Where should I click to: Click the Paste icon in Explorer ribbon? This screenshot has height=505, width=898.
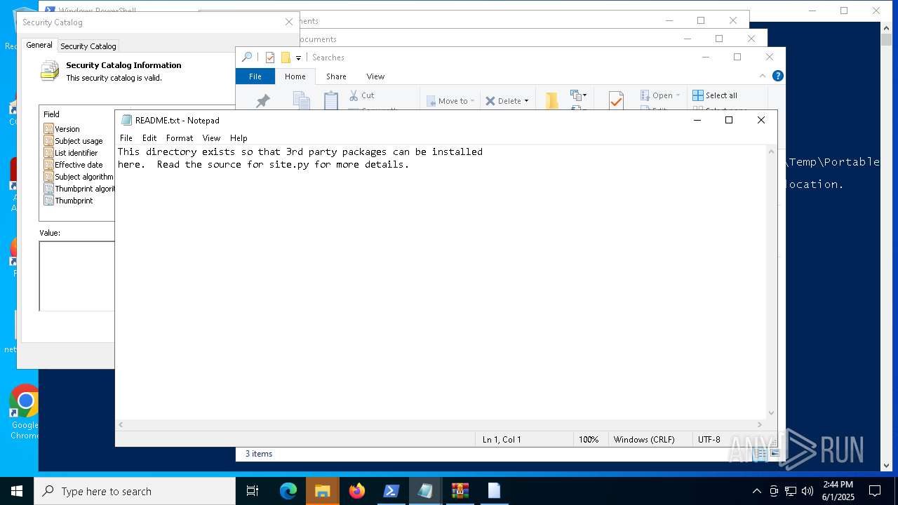(331, 100)
